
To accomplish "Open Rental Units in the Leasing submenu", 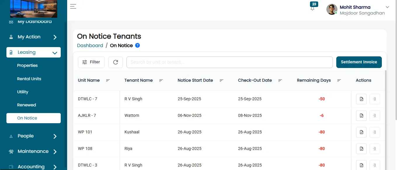I will coord(29,79).
